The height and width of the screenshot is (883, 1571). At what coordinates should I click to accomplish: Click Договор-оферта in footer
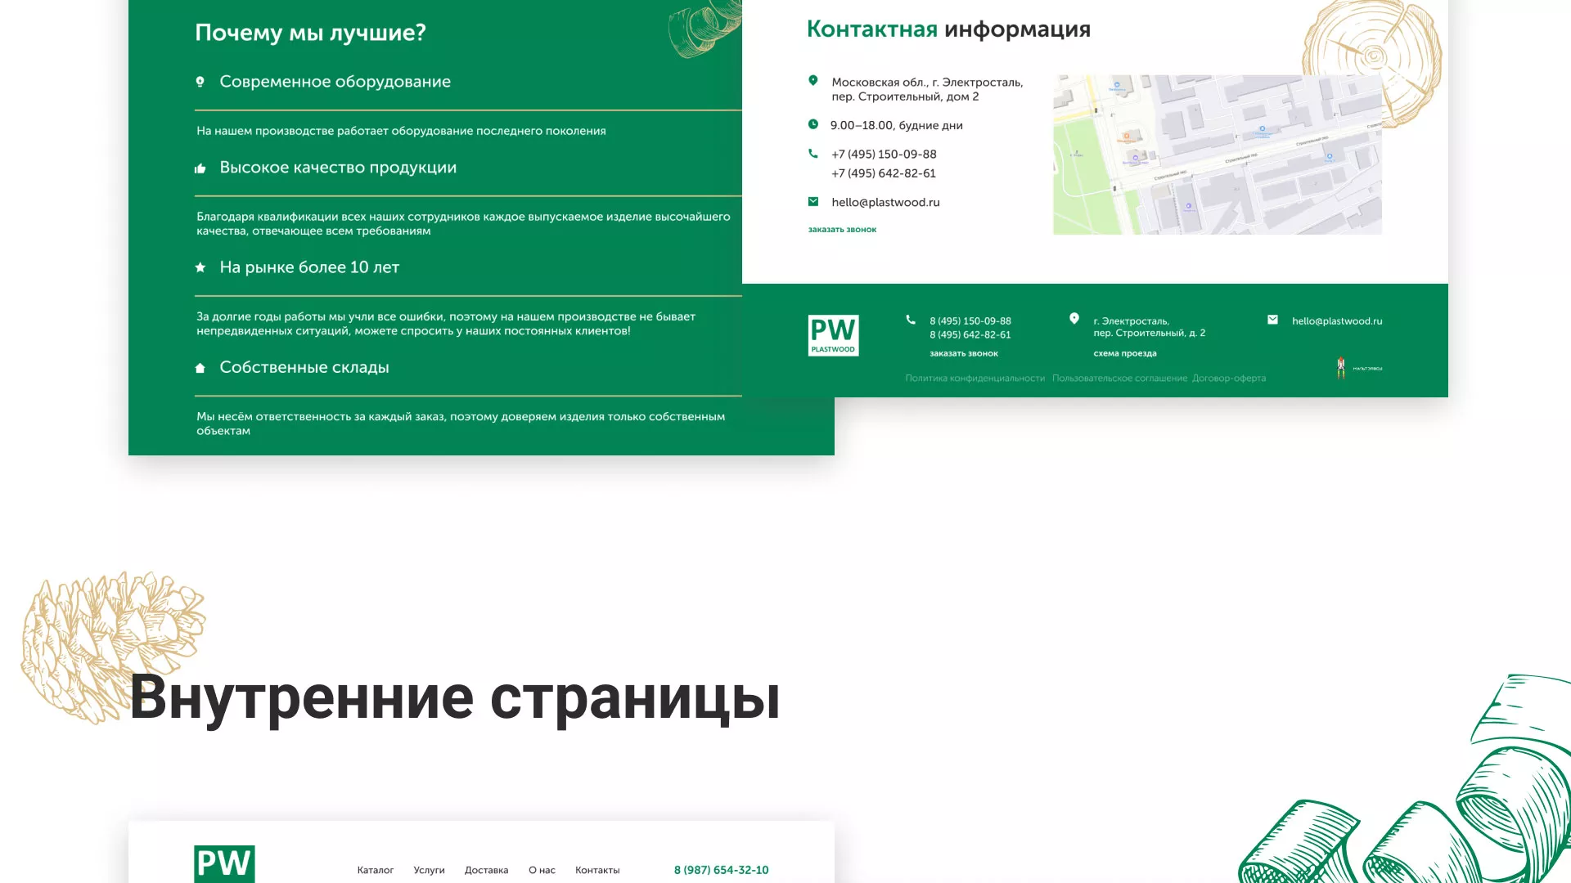[1229, 379]
